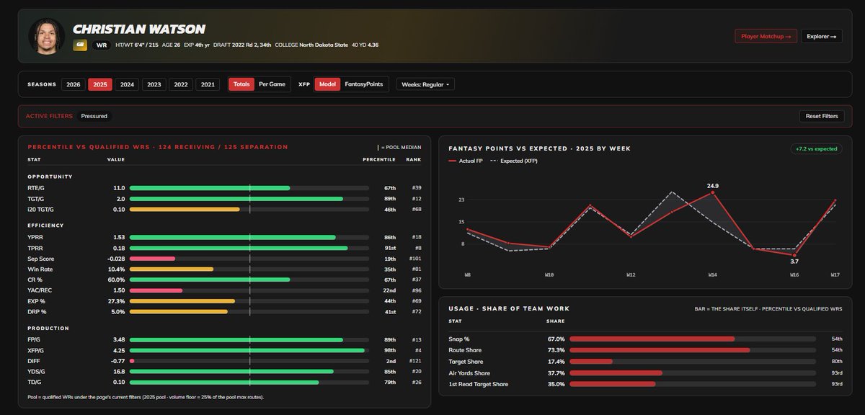Select the Air Yards Share label
The height and width of the screenshot is (415, 865).
tap(469, 373)
